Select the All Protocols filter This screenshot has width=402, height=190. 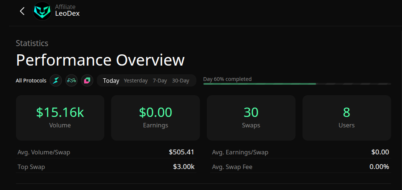[31, 81]
